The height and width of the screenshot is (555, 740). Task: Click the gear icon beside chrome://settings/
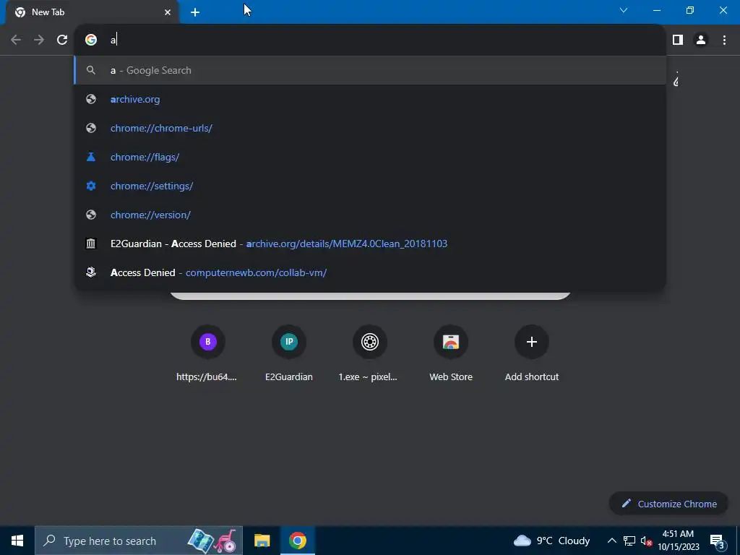pyautogui.click(x=91, y=186)
